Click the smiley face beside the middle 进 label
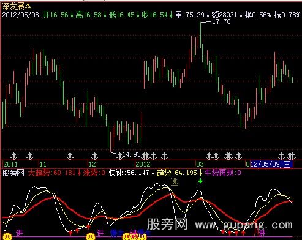The width and height of the screenshot is (302, 240). click(91, 236)
